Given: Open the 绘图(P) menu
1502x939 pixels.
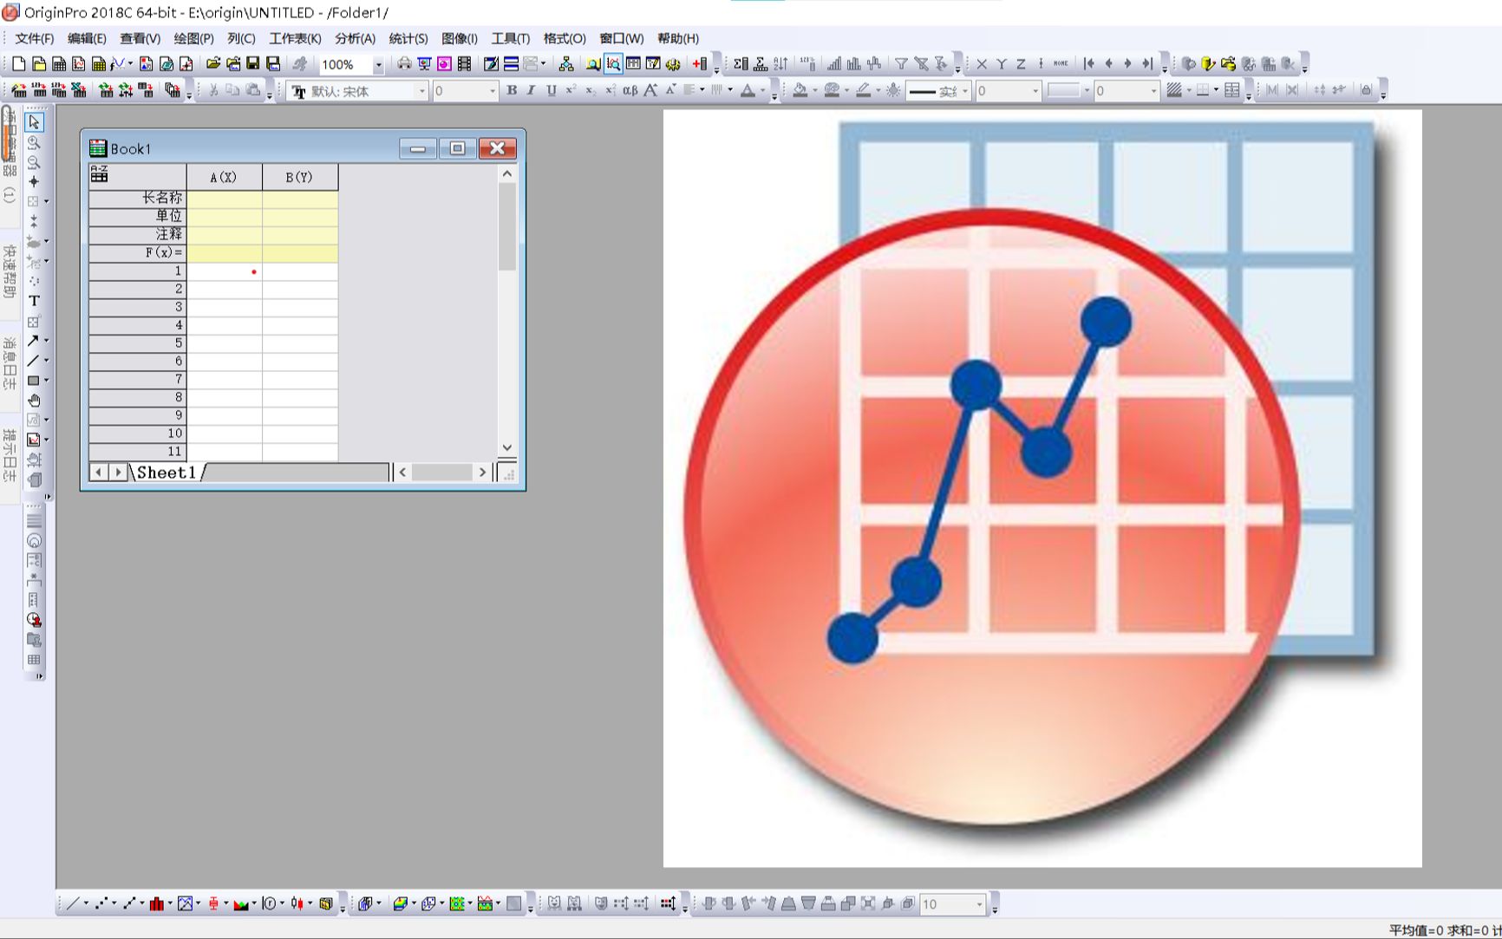Looking at the screenshot, I should [193, 38].
